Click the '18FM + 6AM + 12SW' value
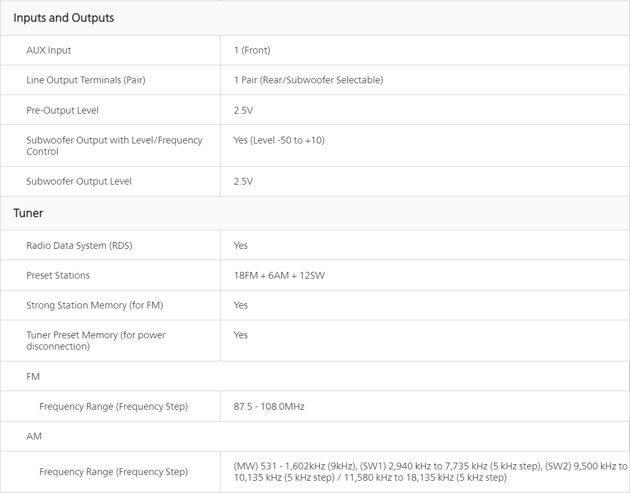Viewport: 630px width, 493px height. [279, 276]
